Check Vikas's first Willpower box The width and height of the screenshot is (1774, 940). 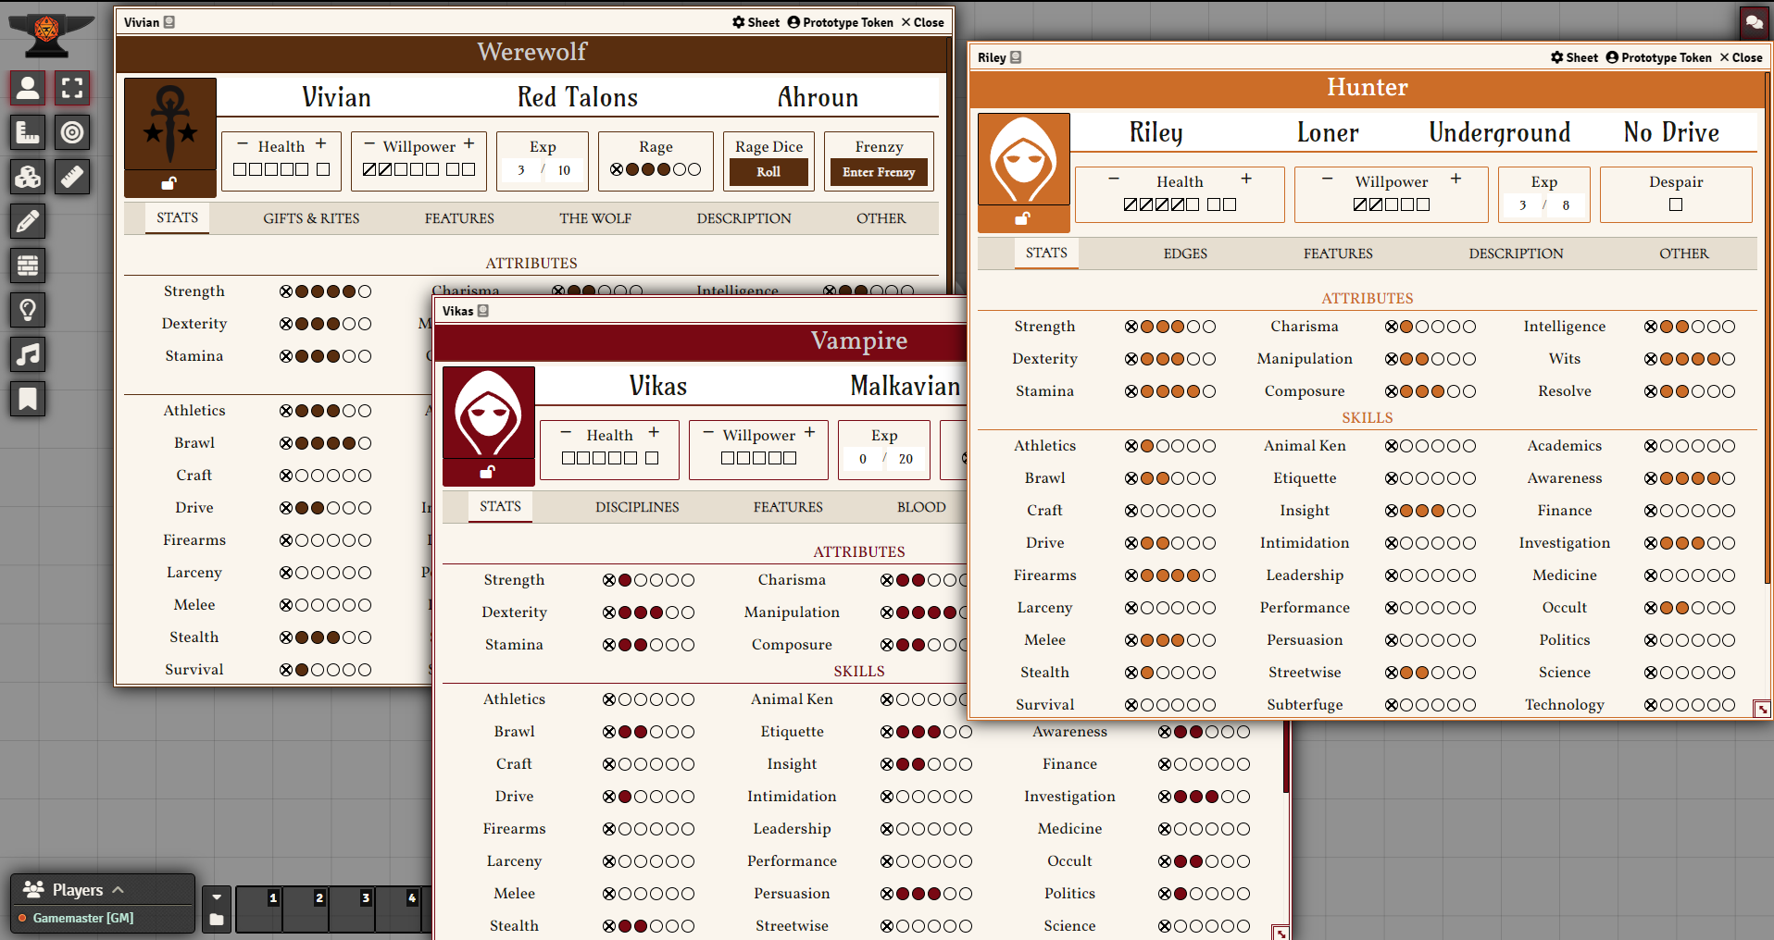point(728,458)
